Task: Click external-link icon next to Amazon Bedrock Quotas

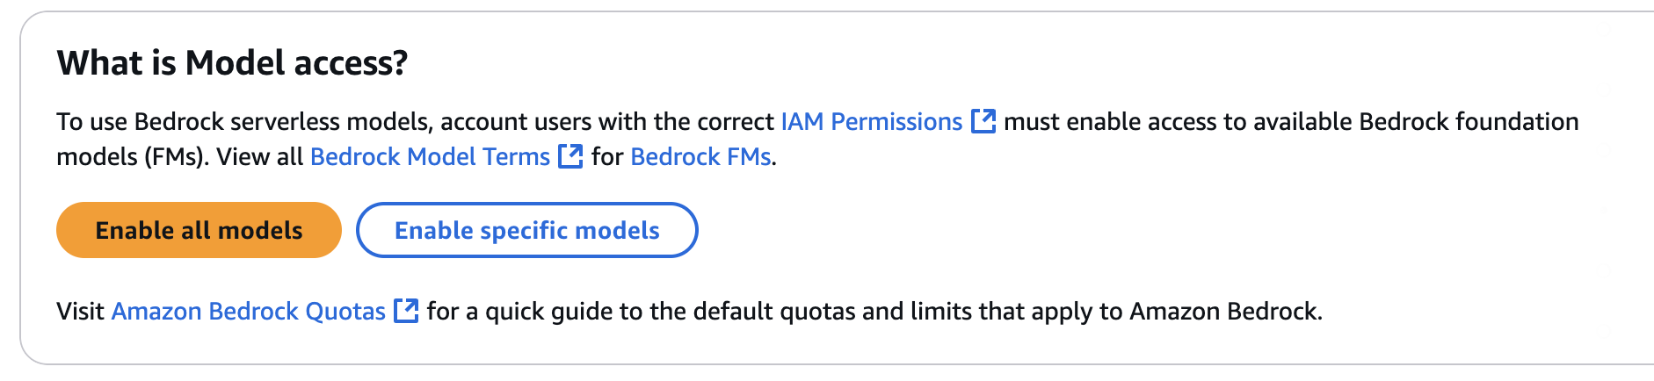Action: (406, 311)
